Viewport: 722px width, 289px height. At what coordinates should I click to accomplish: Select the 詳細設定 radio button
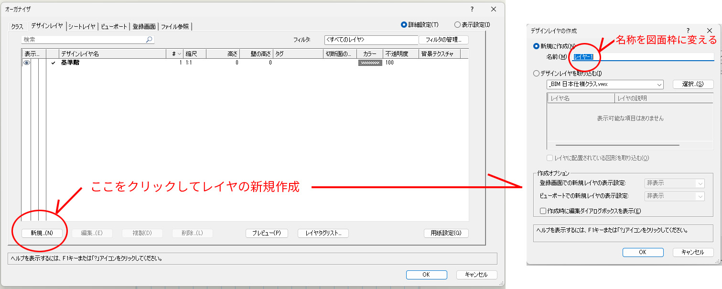point(404,25)
